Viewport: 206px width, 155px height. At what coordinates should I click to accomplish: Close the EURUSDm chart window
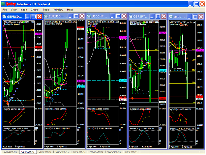point(82,16)
